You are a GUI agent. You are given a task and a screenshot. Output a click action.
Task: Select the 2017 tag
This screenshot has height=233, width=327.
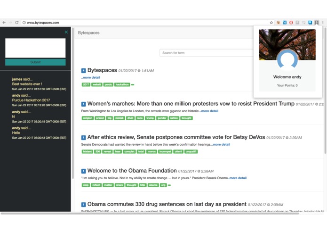pyautogui.click(x=86, y=84)
